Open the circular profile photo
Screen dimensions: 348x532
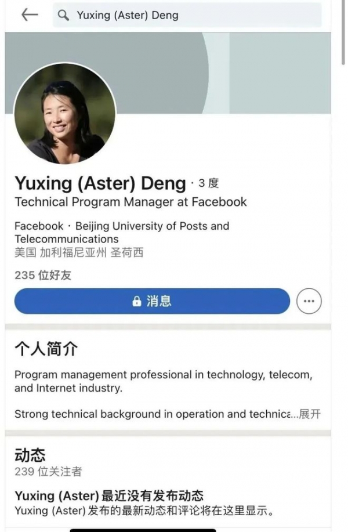[65, 113]
